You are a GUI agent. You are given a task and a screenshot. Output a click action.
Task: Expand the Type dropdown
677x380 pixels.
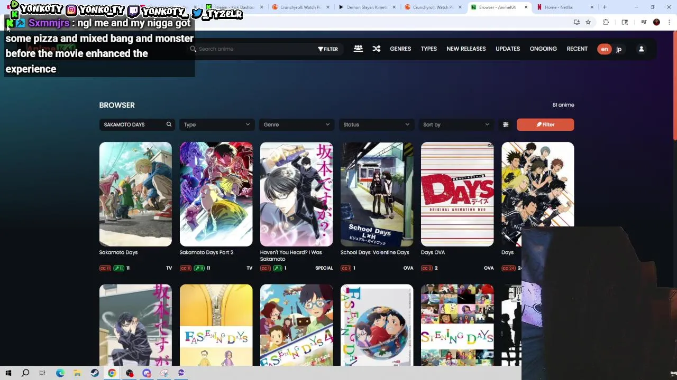[217, 125]
